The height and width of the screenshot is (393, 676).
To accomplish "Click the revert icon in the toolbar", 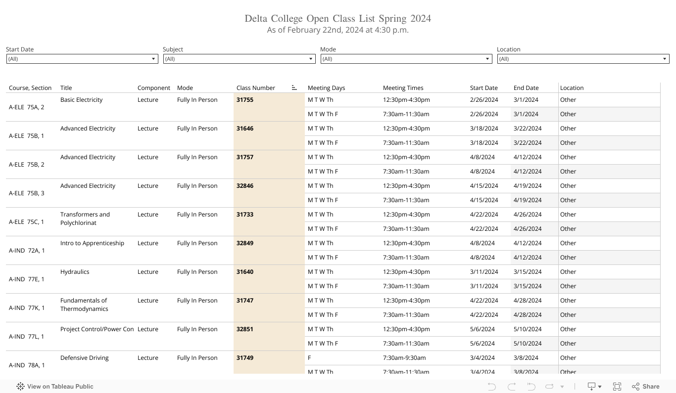I will (531, 387).
